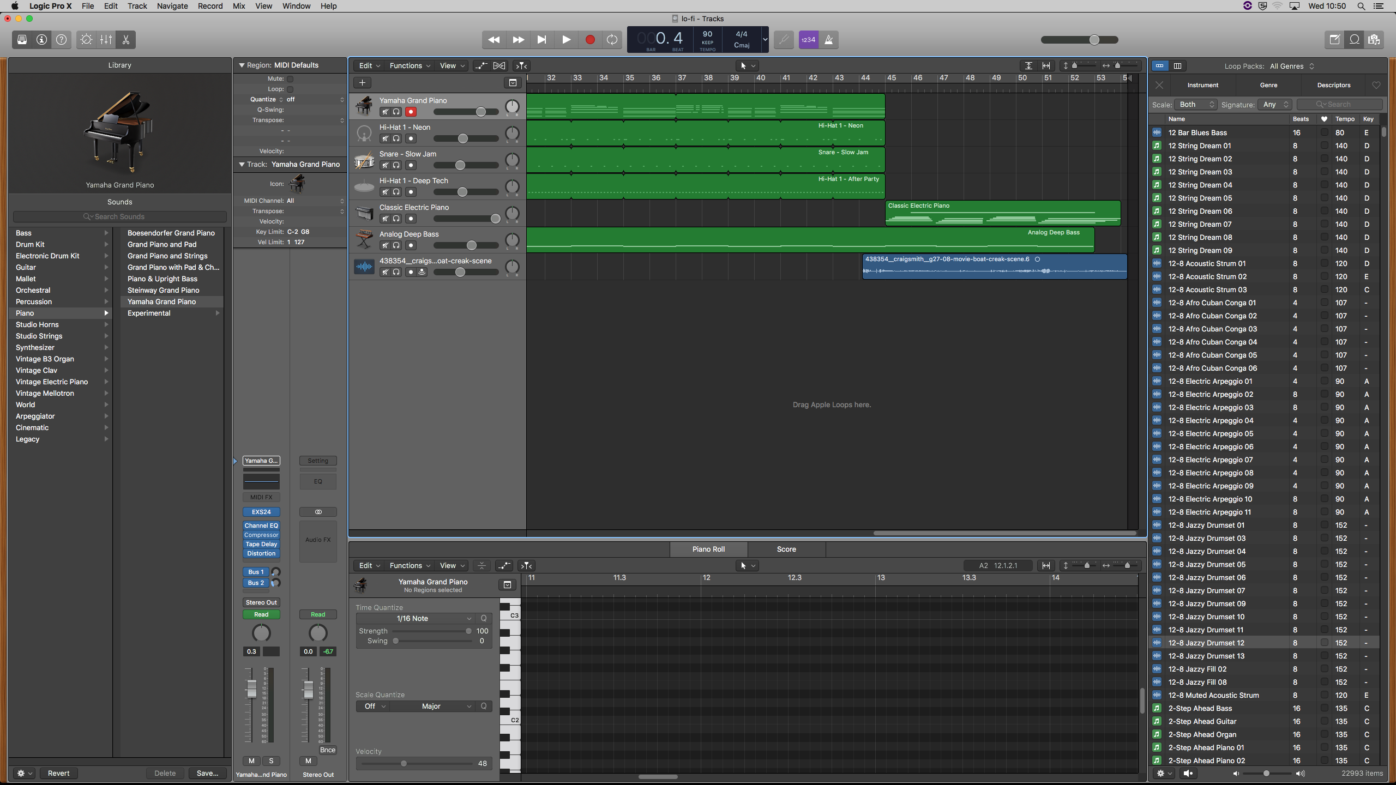Screen dimensions: 1396x785
Task: Click Go to Beginning transport button
Action: [541, 40]
